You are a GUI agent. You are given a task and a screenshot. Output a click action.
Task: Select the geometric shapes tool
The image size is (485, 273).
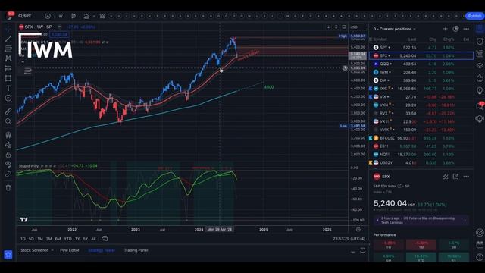(8, 78)
